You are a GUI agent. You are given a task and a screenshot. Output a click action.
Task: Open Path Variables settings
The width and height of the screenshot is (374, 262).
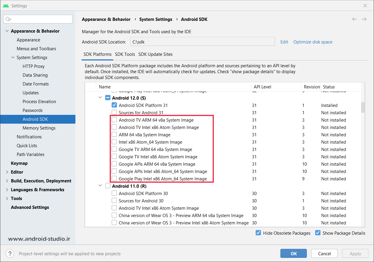(x=31, y=154)
